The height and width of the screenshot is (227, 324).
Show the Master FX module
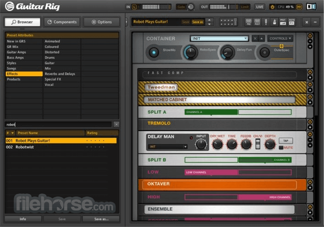point(291,22)
